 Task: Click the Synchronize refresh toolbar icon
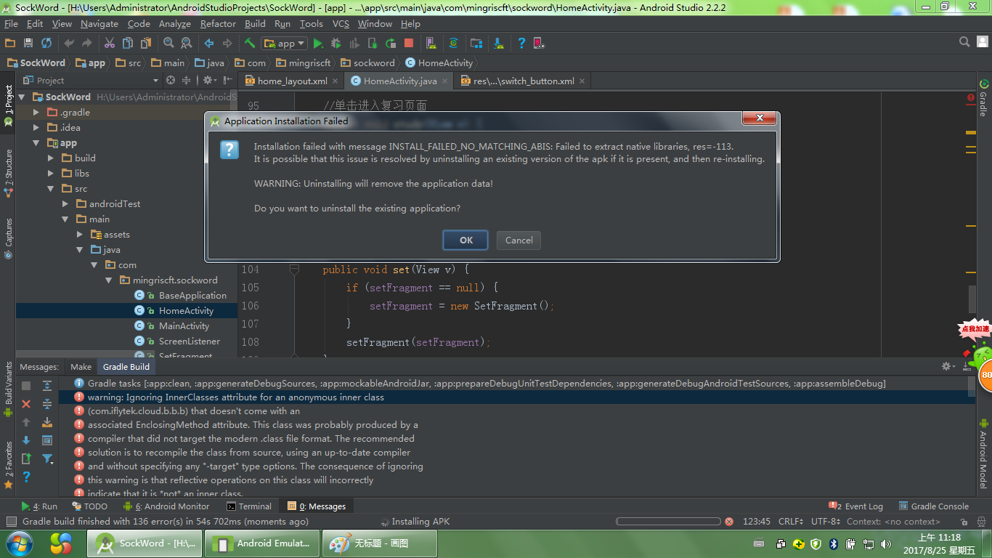click(46, 44)
